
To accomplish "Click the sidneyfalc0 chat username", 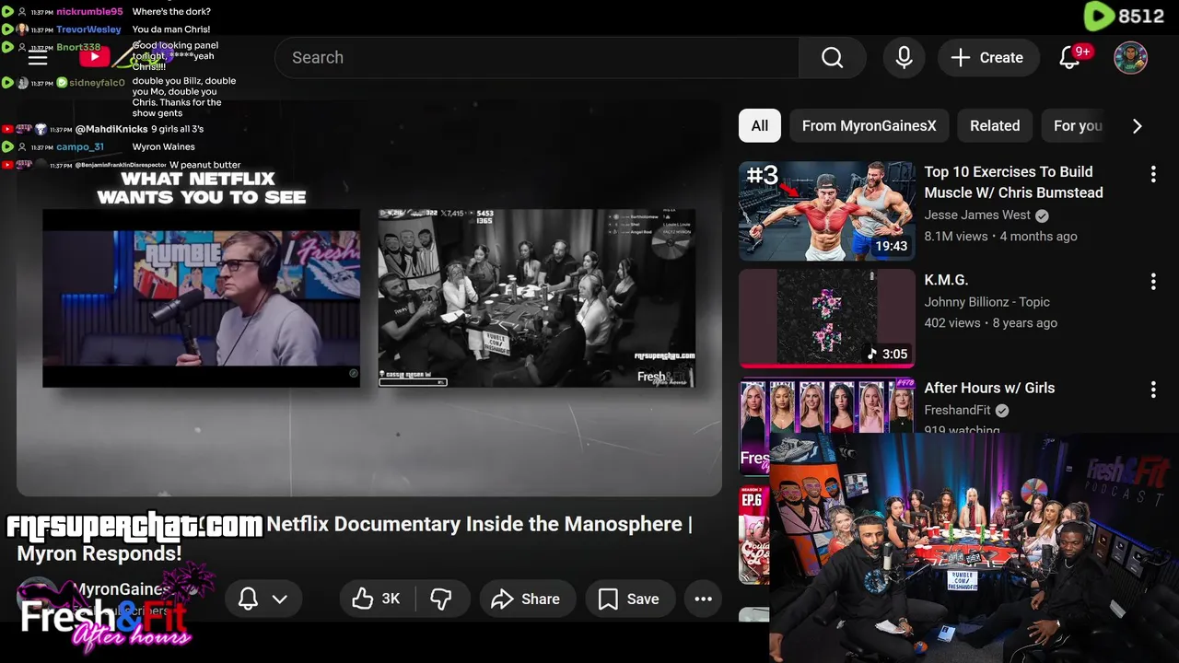I will coord(97,83).
